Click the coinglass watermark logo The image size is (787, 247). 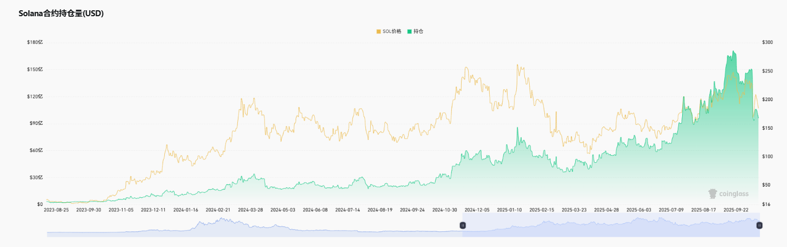click(728, 193)
